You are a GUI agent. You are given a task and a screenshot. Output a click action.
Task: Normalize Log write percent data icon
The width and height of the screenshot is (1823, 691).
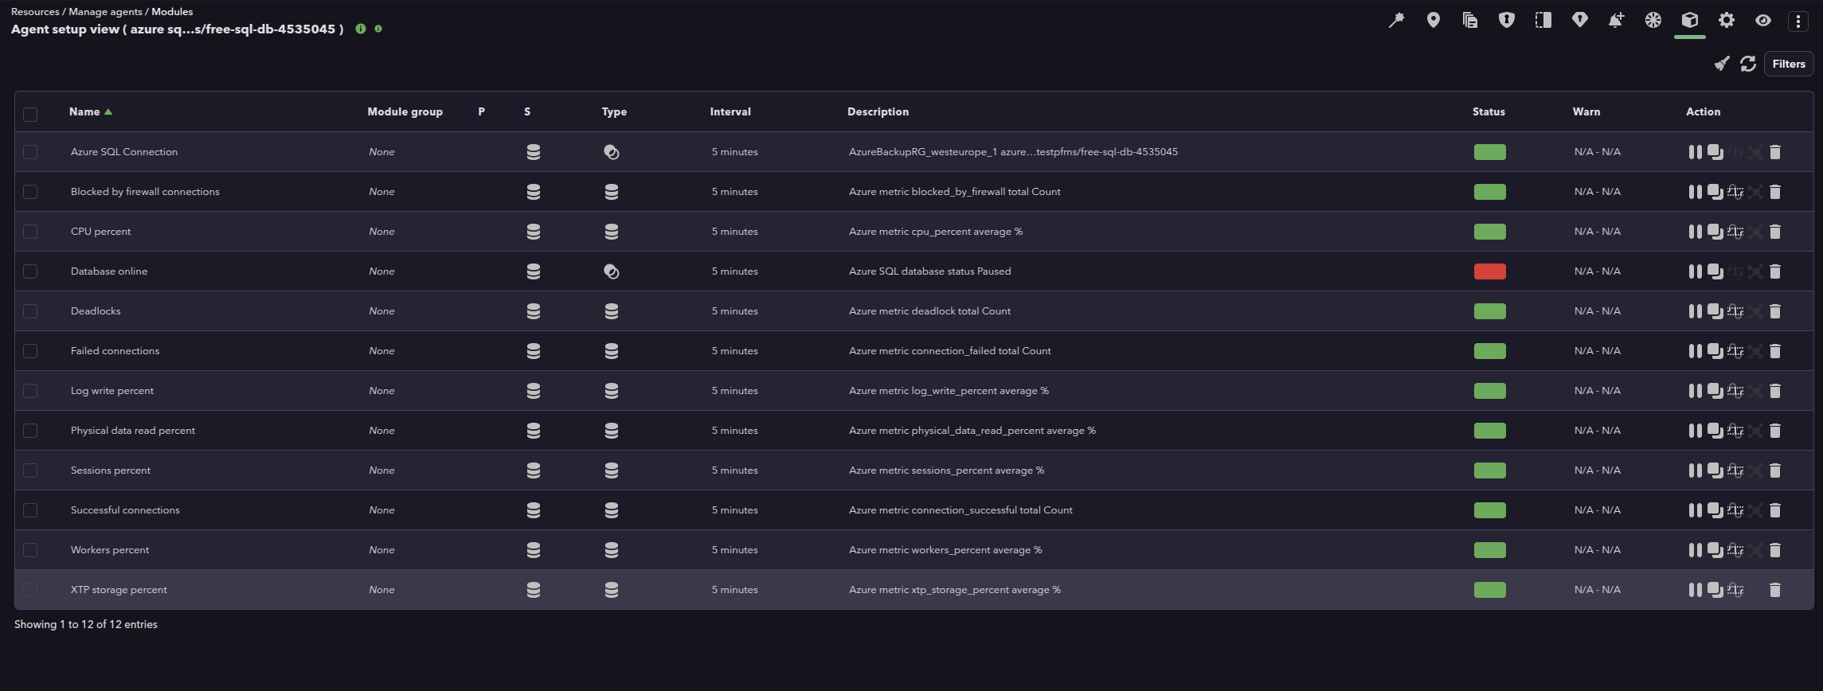click(1735, 391)
